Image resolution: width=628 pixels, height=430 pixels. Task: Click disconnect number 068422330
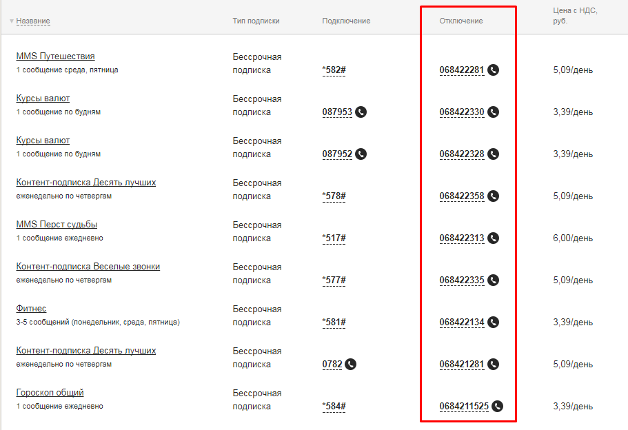461,112
